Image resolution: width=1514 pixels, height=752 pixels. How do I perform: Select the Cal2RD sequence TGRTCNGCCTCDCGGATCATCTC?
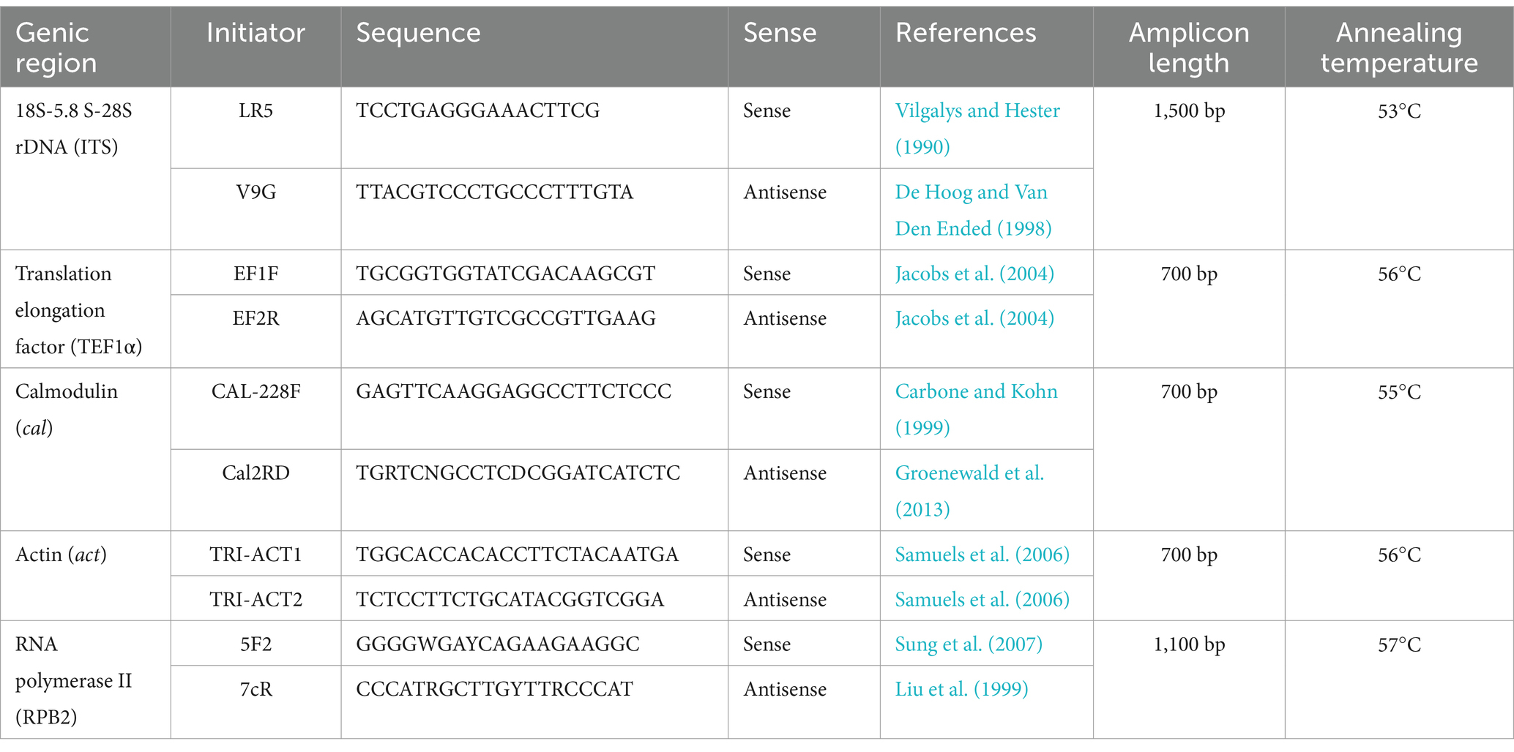point(518,473)
